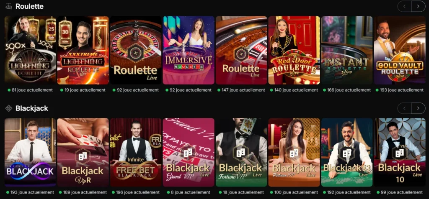This screenshot has width=429, height=199.
Task: Go back in Blackjack carousel with left chevron
Action: click(x=404, y=108)
